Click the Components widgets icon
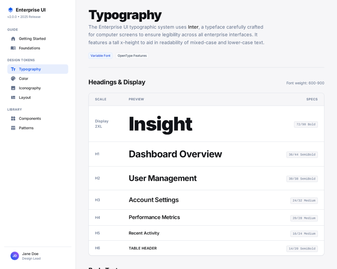 click(13, 119)
